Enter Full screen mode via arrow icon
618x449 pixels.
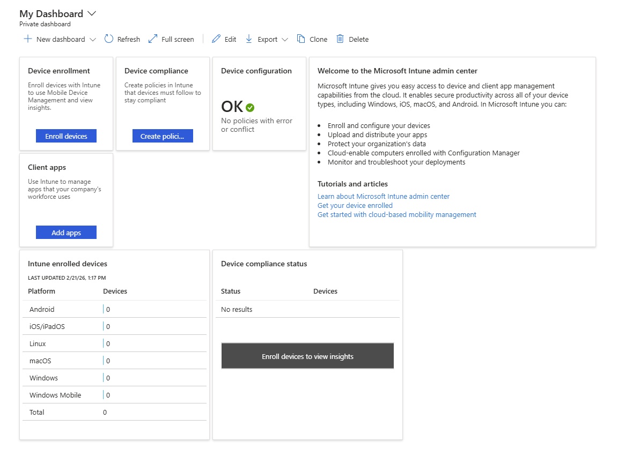tap(153, 39)
